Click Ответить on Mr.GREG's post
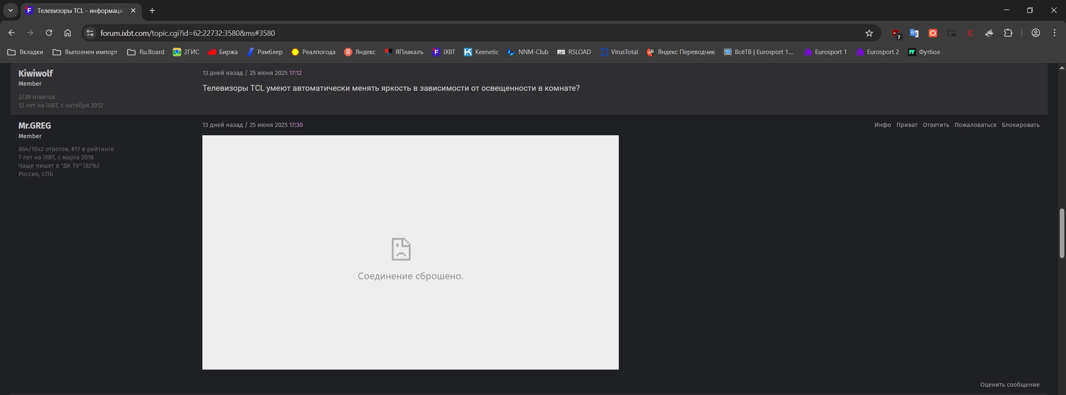1066x395 pixels. pos(936,125)
